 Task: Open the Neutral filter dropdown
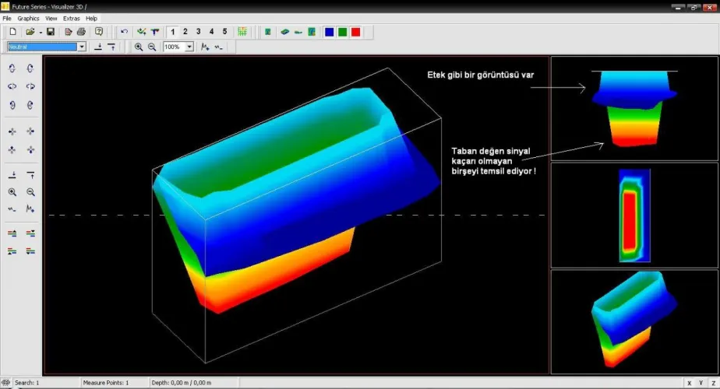82,47
